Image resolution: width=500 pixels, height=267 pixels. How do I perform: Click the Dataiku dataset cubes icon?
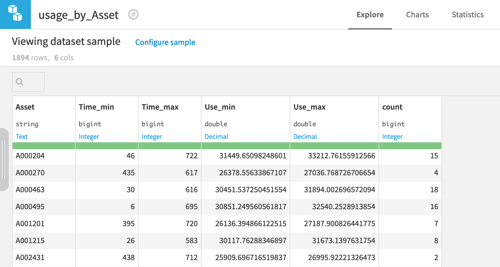point(15,13)
